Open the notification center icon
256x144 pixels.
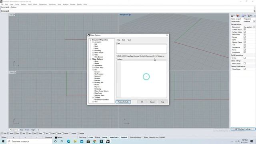coord(252,141)
